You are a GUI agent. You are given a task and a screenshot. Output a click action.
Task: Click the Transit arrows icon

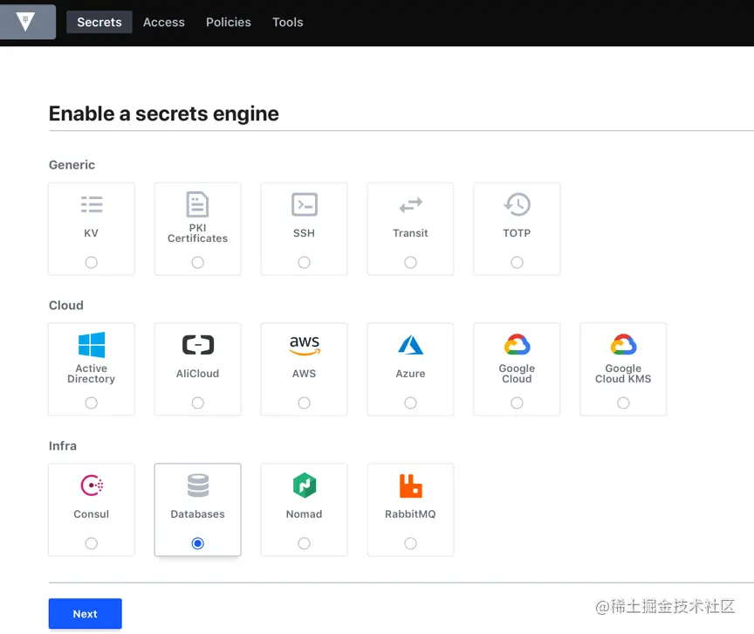coord(411,205)
